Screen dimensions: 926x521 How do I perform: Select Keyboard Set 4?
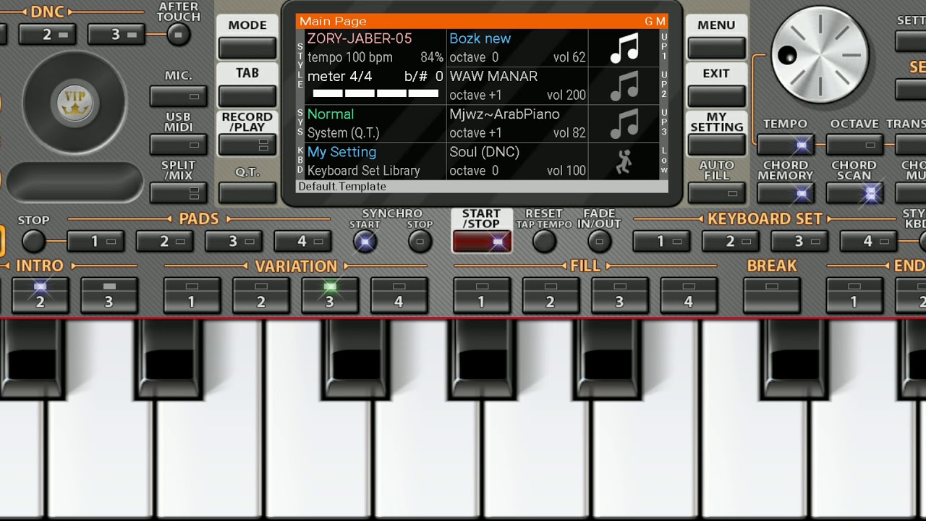coord(868,241)
